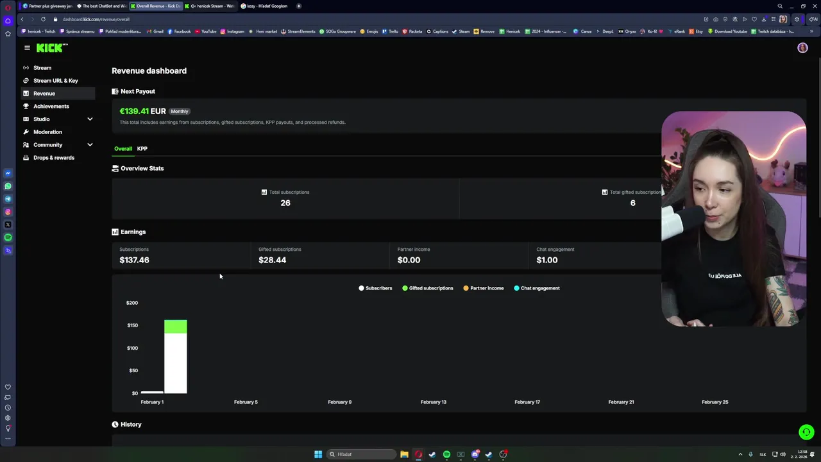Click the Kick logo
The height and width of the screenshot is (462, 821).
(x=52, y=47)
